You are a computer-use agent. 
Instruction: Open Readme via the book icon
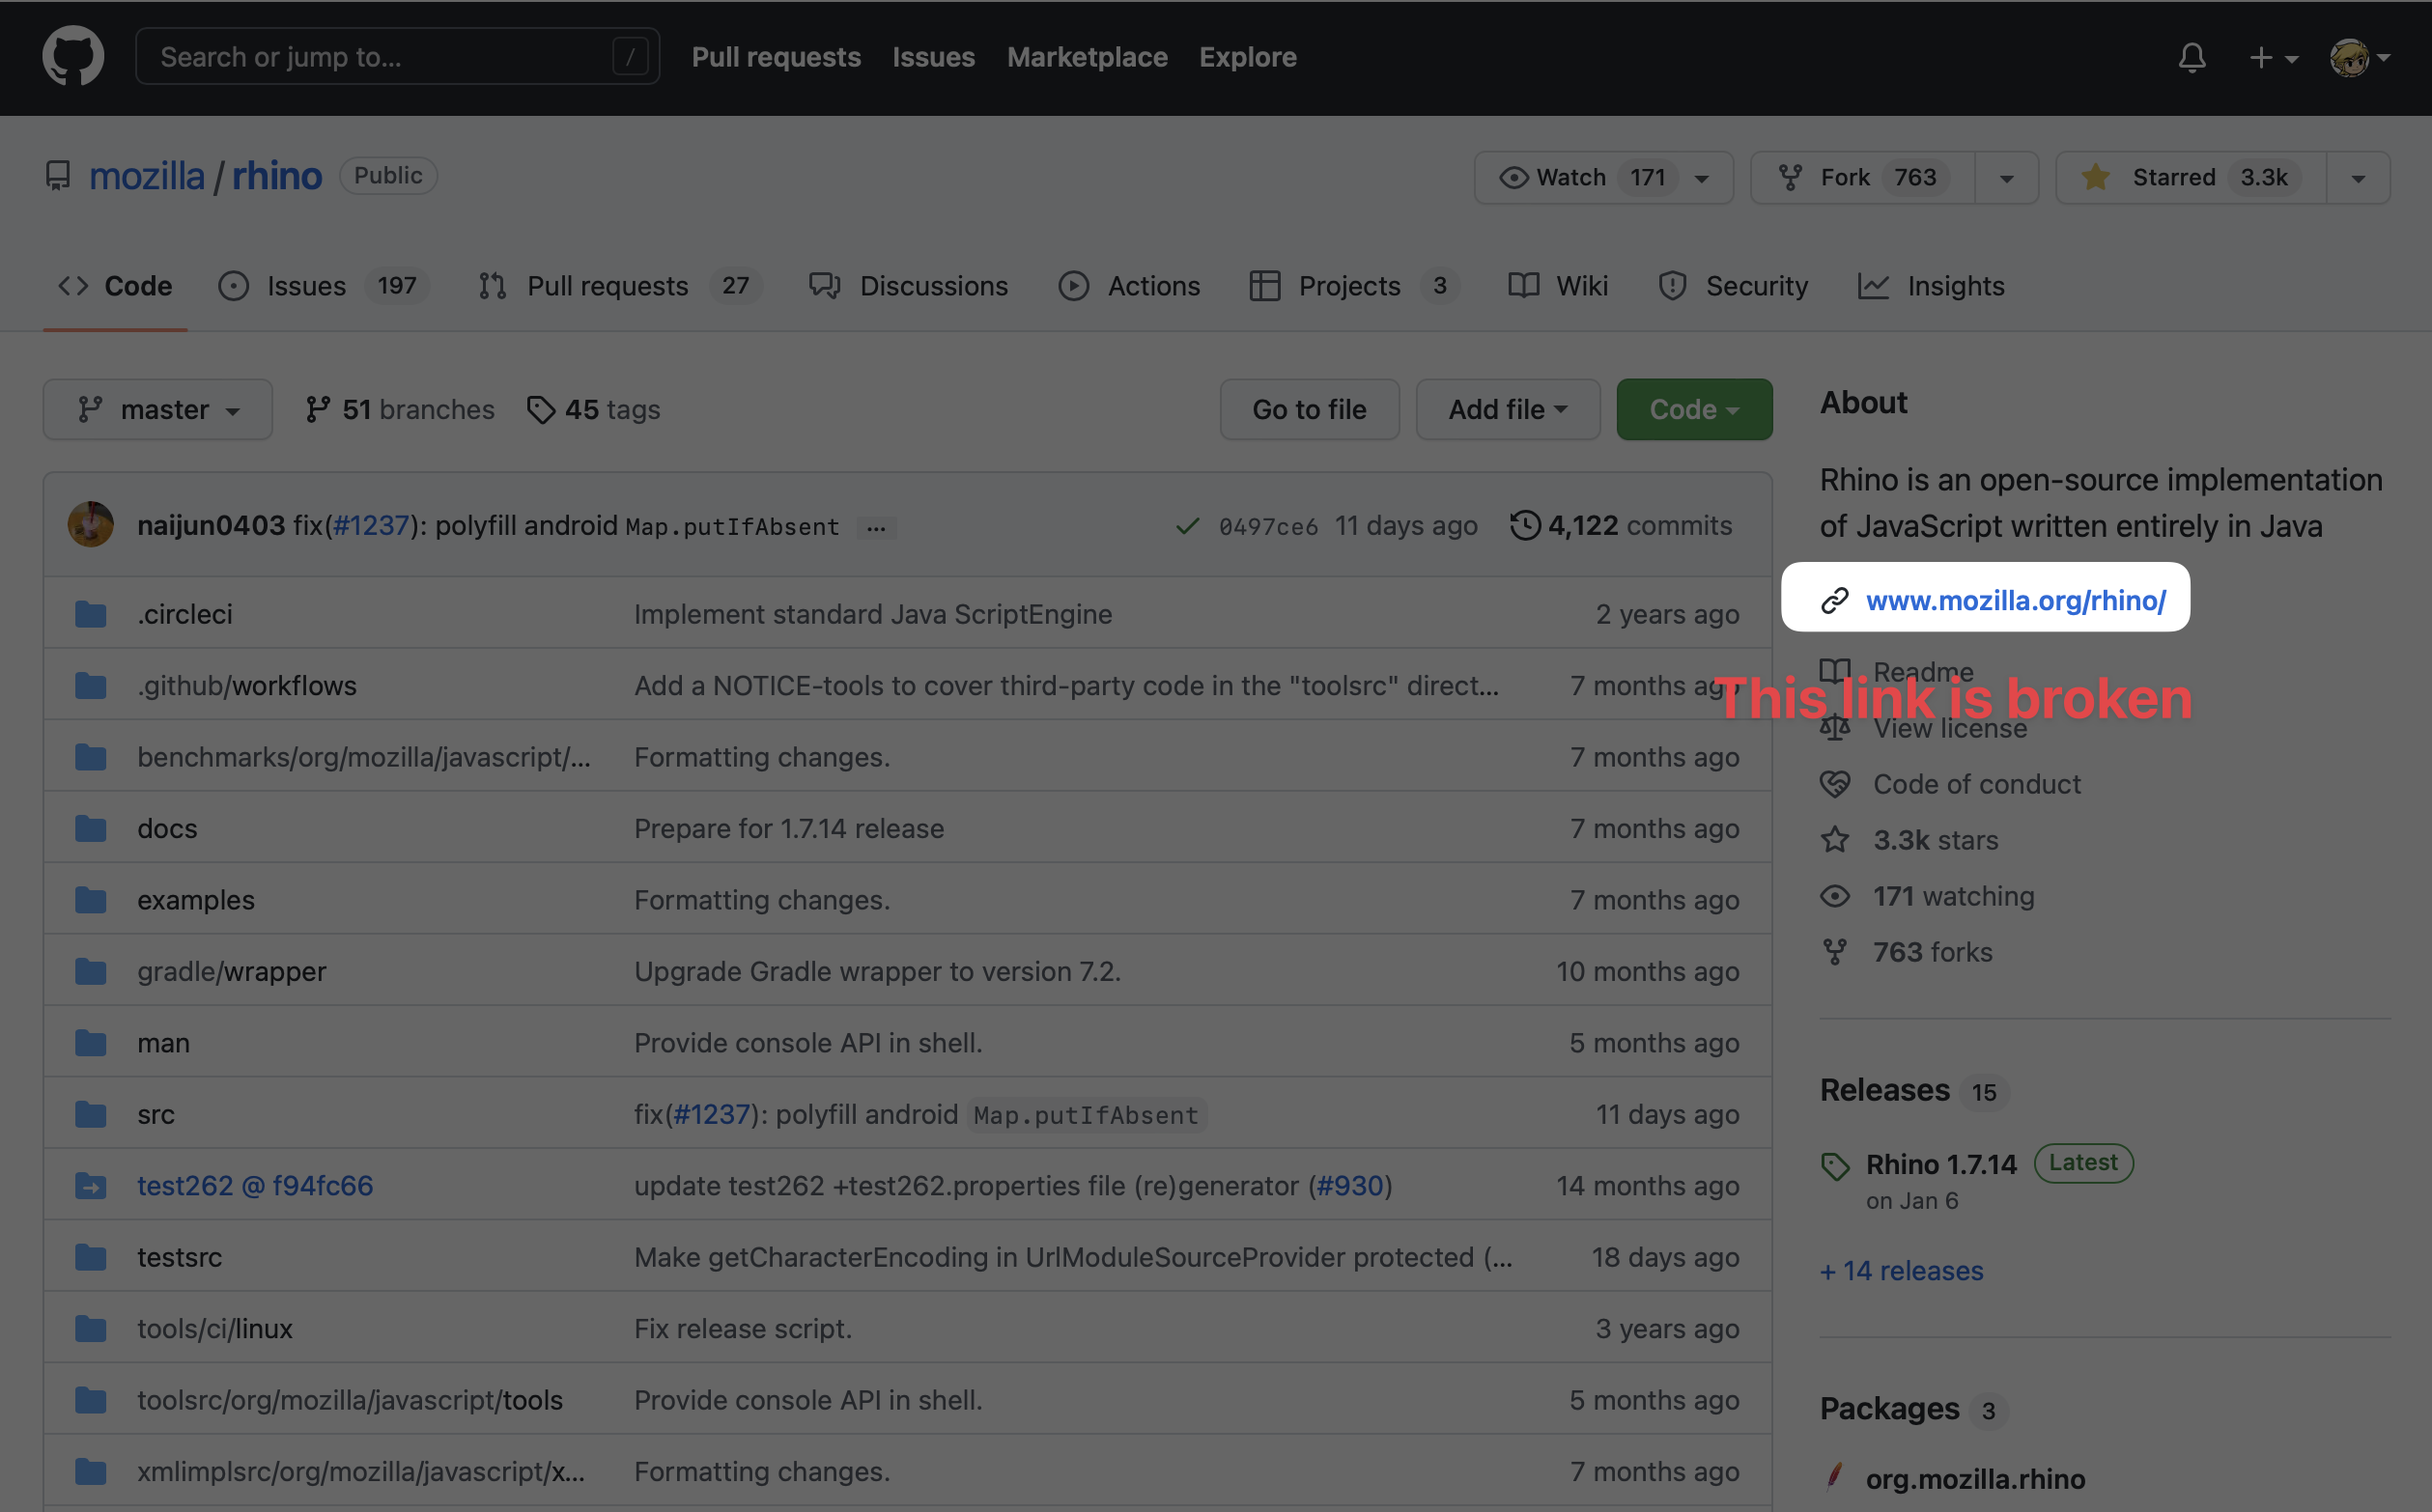pyautogui.click(x=1835, y=671)
